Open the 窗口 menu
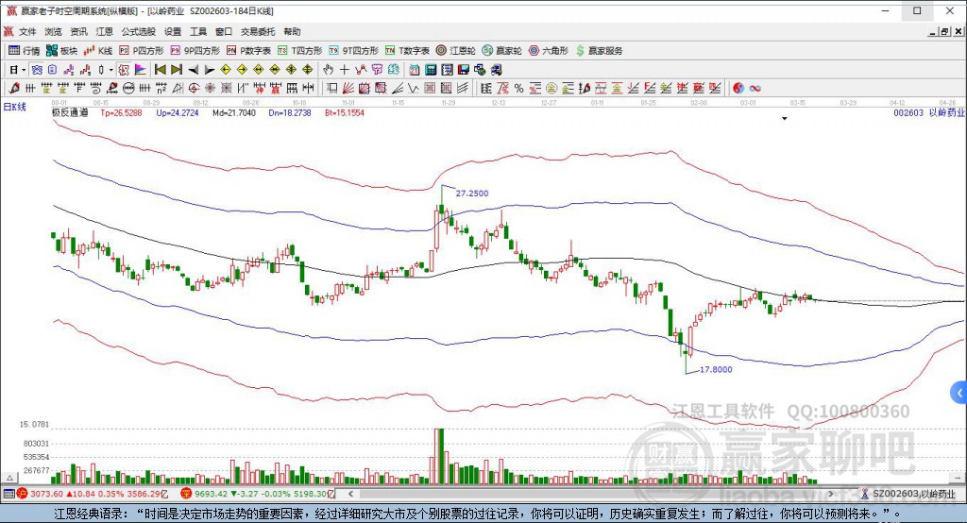The width and height of the screenshot is (967, 523). (x=223, y=31)
